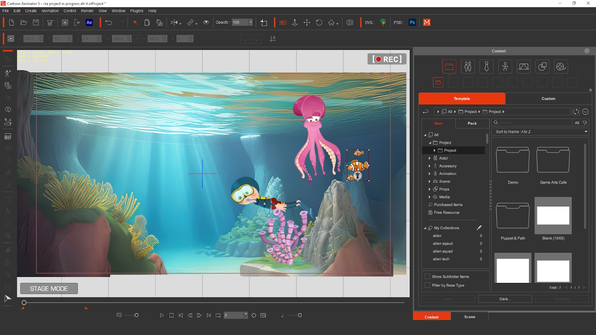Screen dimensions: 596x335
Task: Select the Props category icon
Action: click(542, 66)
